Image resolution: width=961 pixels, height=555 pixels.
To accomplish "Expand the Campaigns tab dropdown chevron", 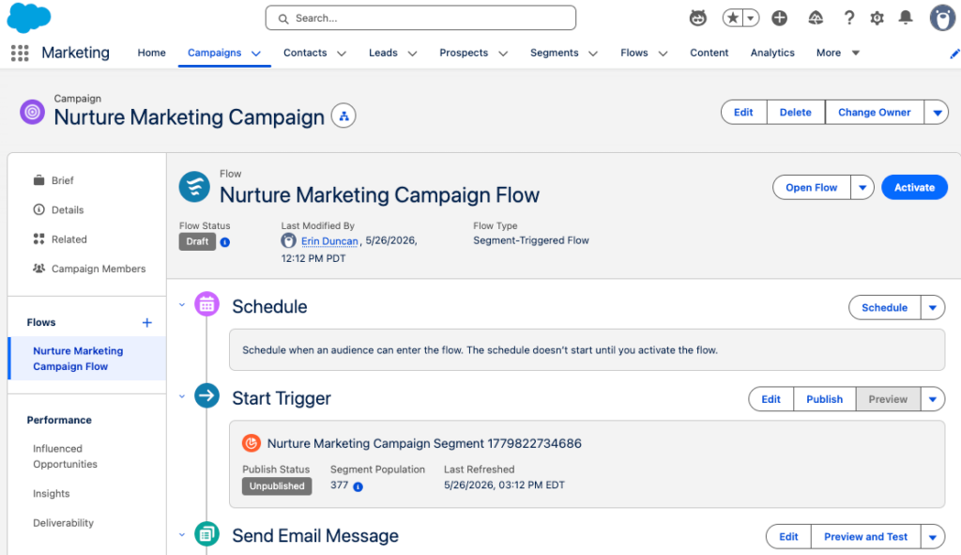I will 256,54.
